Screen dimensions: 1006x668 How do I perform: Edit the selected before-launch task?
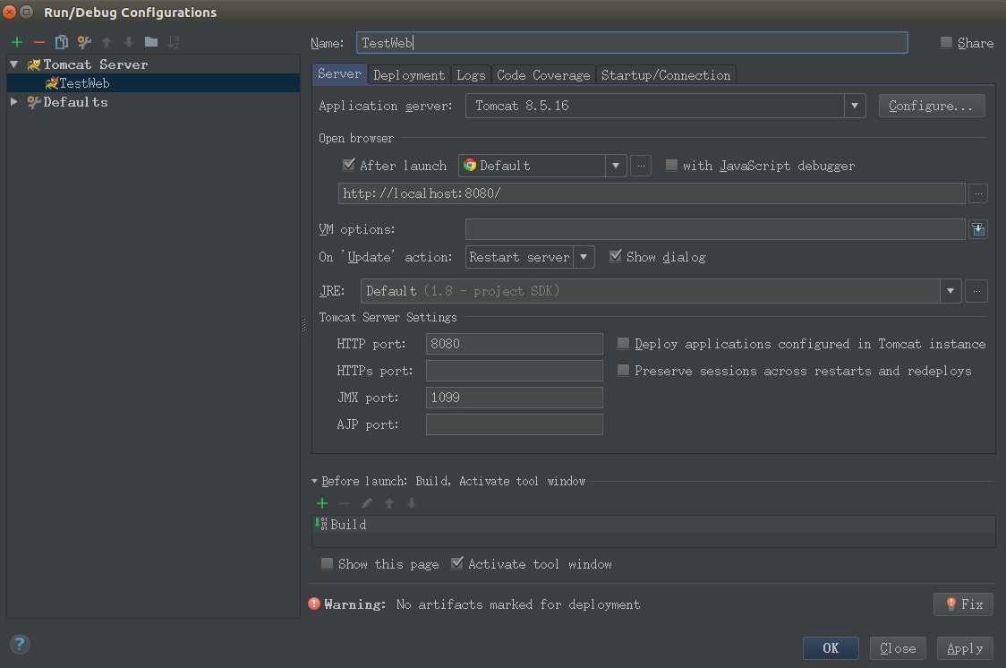(367, 503)
